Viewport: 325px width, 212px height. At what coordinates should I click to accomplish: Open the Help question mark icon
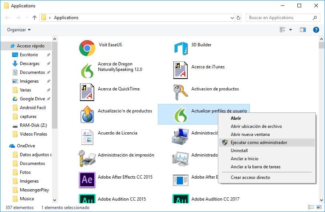(x=316, y=30)
